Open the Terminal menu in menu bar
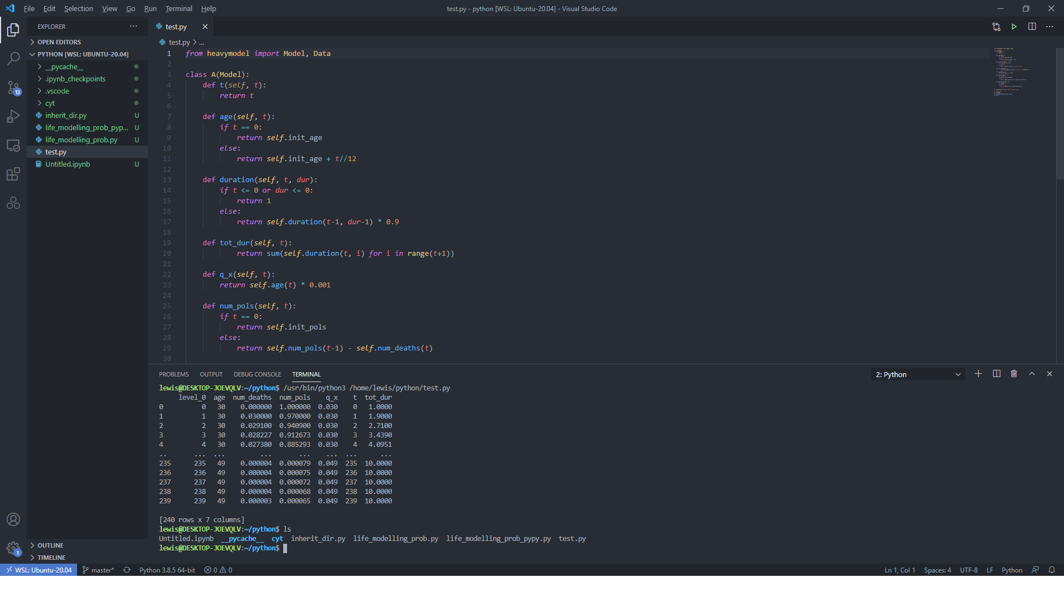Viewport: 1064px width, 598px height. pos(178,8)
